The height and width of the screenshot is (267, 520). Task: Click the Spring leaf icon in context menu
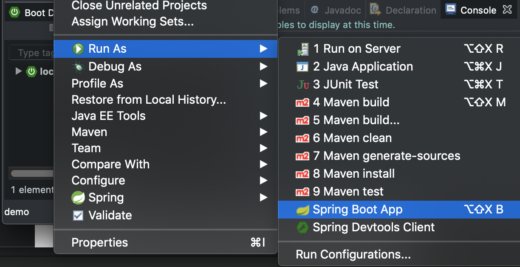[78, 198]
